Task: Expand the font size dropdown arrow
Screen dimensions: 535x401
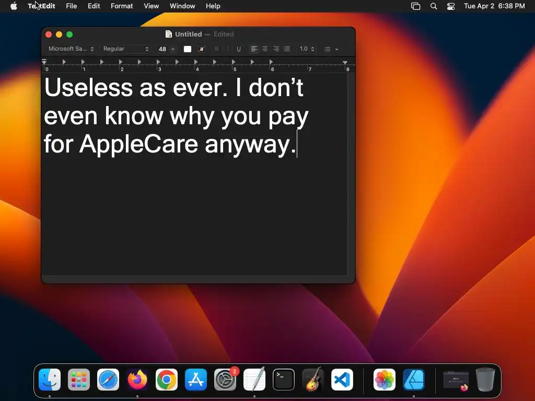Action: pyautogui.click(x=173, y=49)
